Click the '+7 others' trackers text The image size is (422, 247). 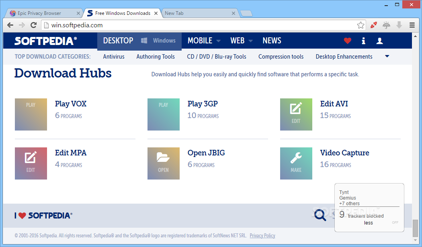coord(349,203)
